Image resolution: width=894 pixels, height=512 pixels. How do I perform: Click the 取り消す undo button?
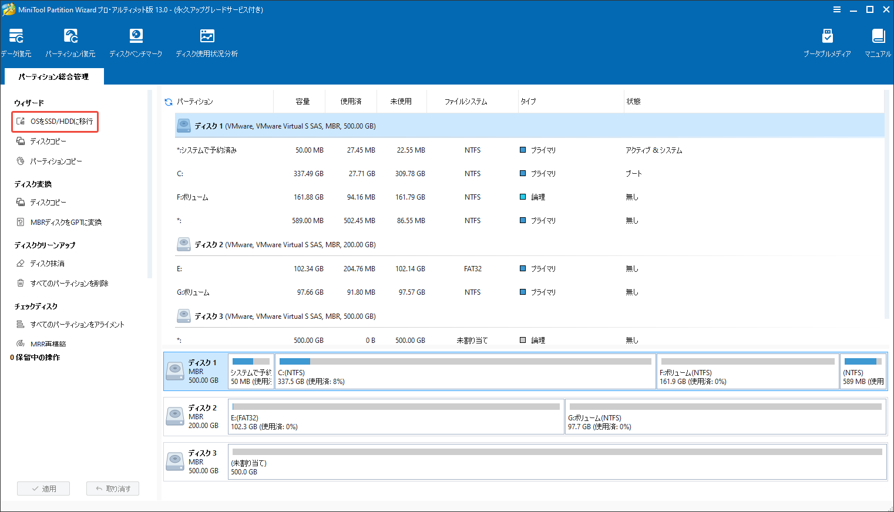click(x=112, y=488)
